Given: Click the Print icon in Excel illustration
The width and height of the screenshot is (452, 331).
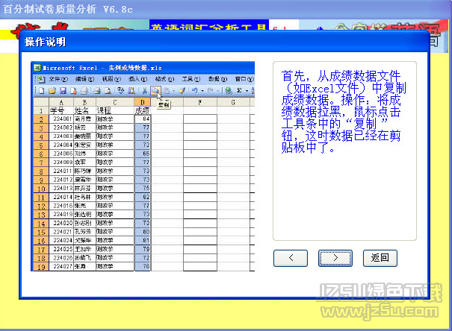Looking at the screenshot, I should [97, 91].
